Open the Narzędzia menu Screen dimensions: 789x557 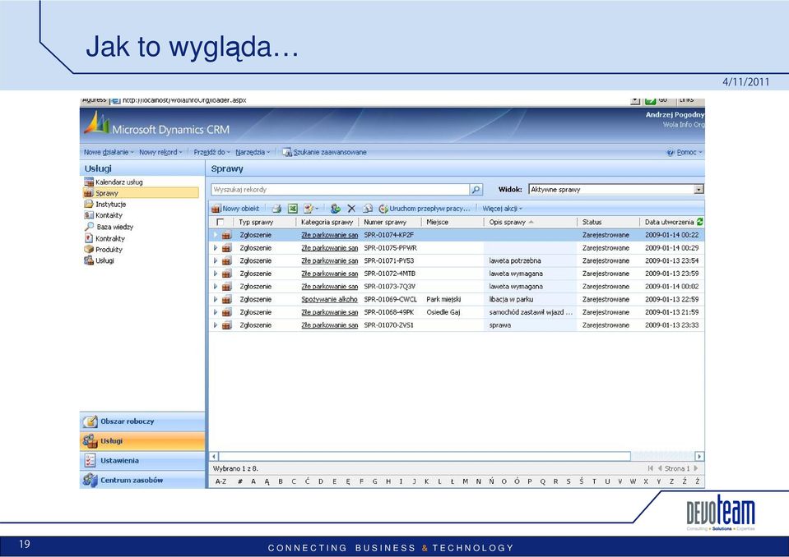click(253, 152)
